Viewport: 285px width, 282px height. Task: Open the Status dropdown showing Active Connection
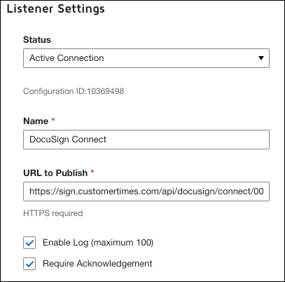(146, 58)
